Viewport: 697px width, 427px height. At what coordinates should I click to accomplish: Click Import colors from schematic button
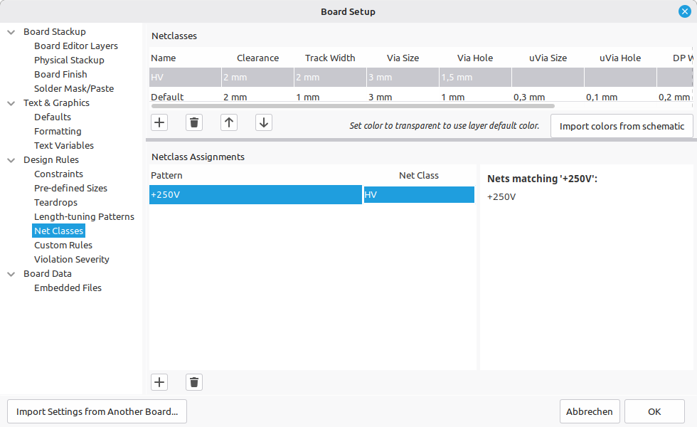(x=622, y=127)
